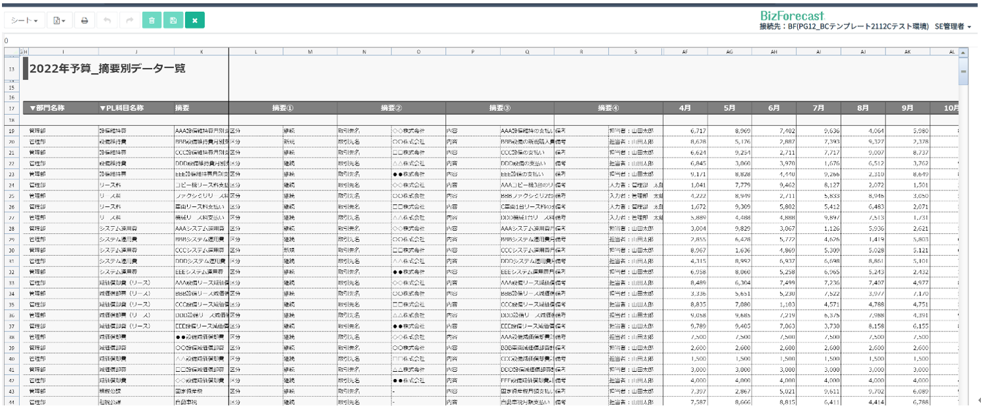This screenshot has width=981, height=412.
Task: Click the vertical scrollbar up arrow
Action: [x=963, y=52]
